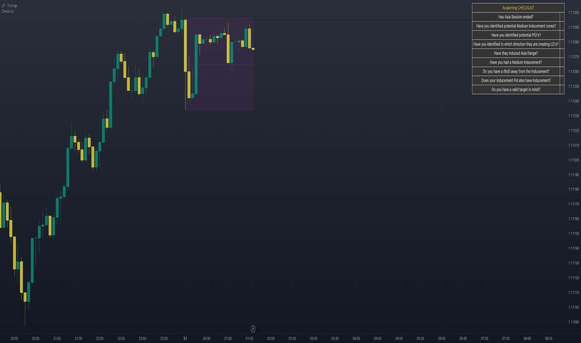Viewport: 581px width, 343px height.
Task: Click the rBoS away from Inducement row
Action: pyautogui.click(x=516, y=71)
